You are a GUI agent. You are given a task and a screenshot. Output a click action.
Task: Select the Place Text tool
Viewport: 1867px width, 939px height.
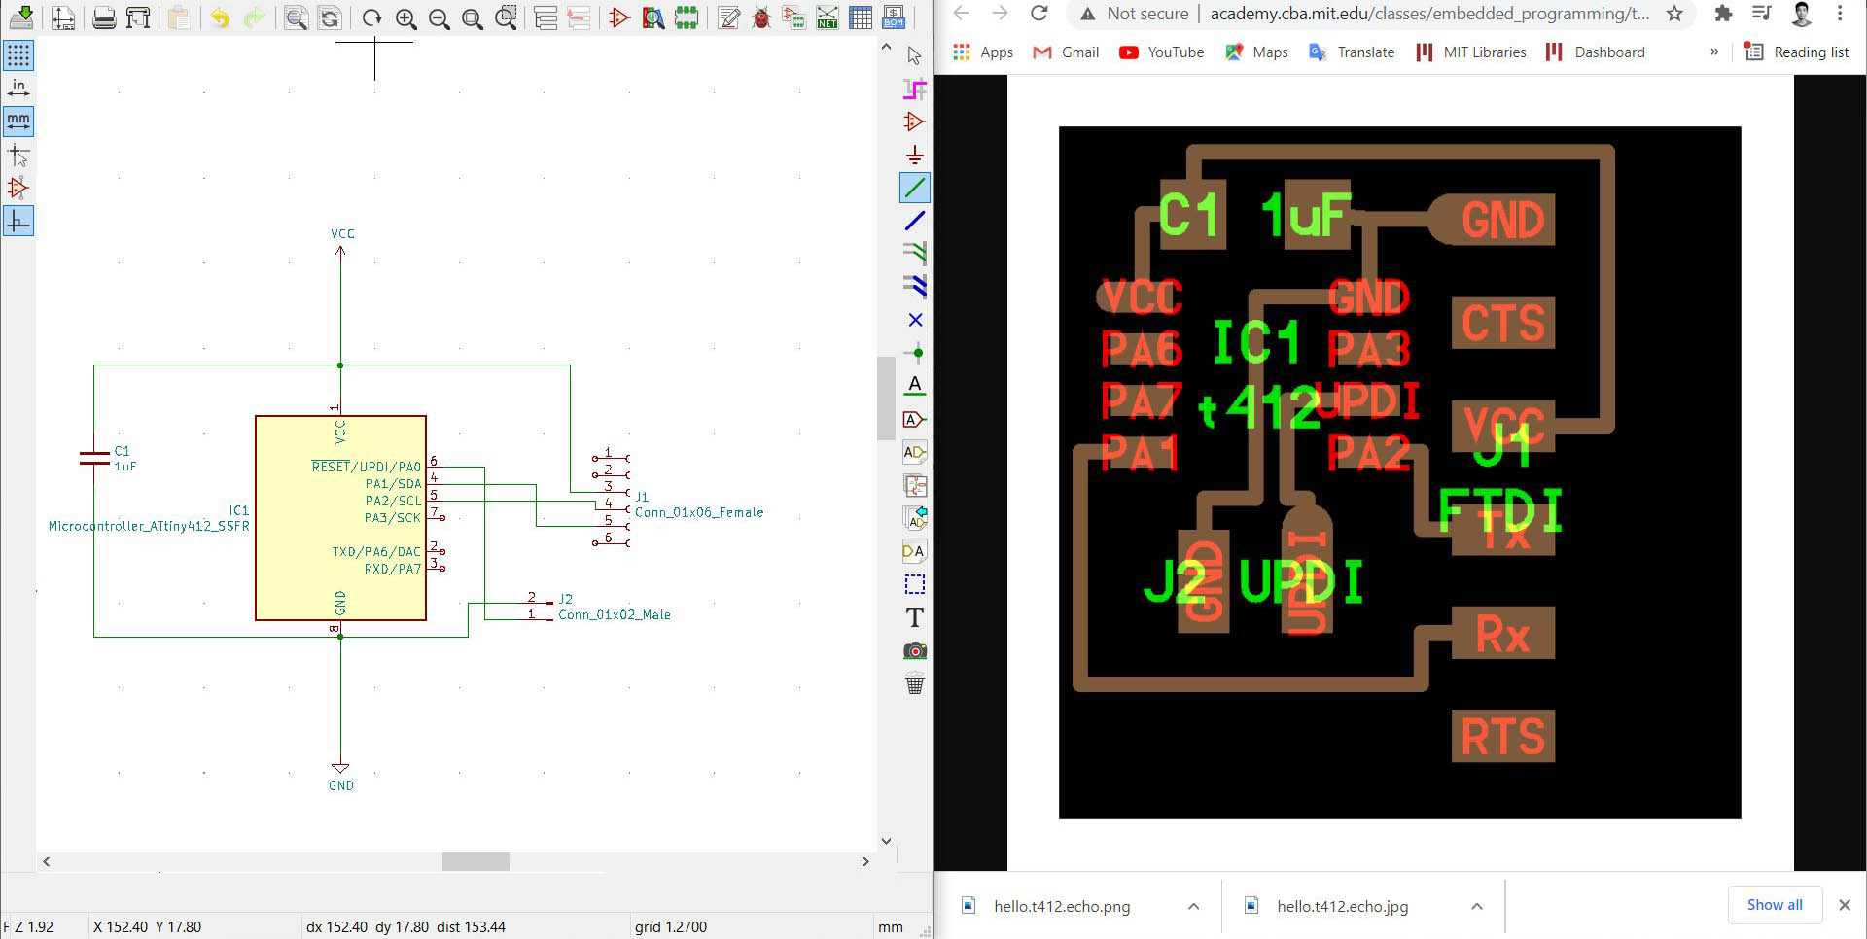pyautogui.click(x=915, y=617)
